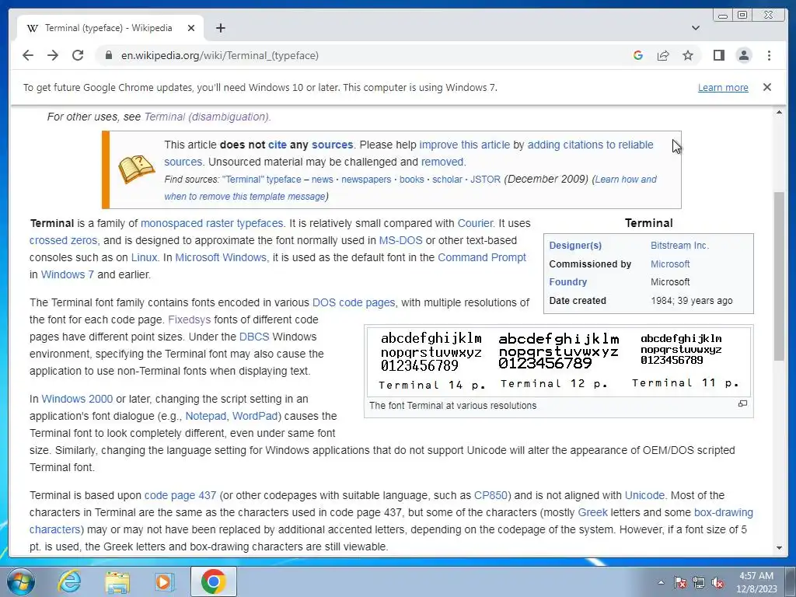The image size is (796, 597).
Task: Show hidden tray icons arrow
Action: pos(661,582)
